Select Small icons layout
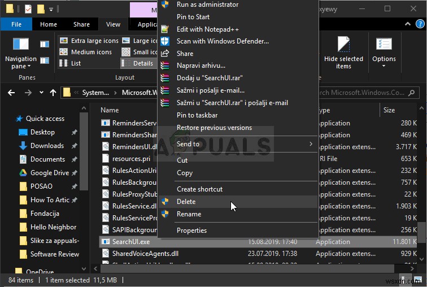Screen dimensions: 427x287 coord(140,52)
